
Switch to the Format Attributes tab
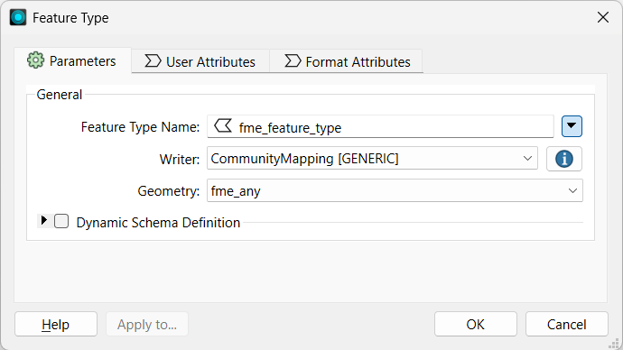pyautogui.click(x=346, y=61)
